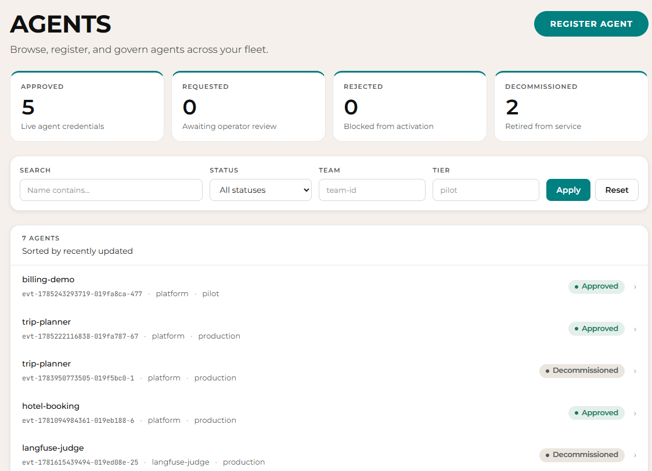The image size is (652, 471).
Task: Apply the current filters
Action: point(568,190)
